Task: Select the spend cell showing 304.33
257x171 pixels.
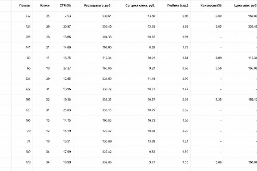Action: pos(106,37)
